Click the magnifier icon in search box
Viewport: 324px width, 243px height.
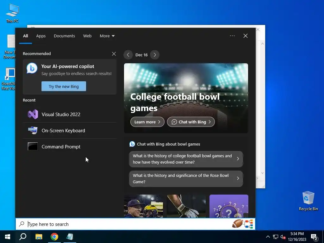point(22,224)
